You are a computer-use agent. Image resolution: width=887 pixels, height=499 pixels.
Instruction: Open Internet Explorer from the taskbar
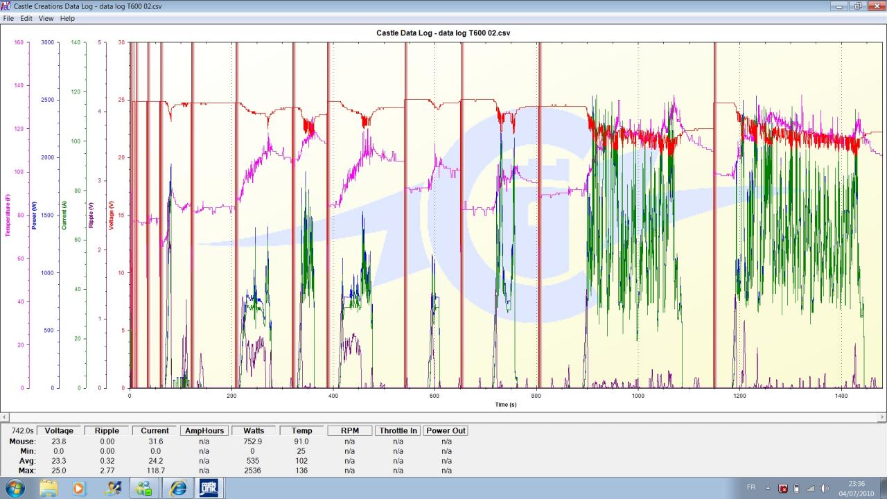[177, 488]
